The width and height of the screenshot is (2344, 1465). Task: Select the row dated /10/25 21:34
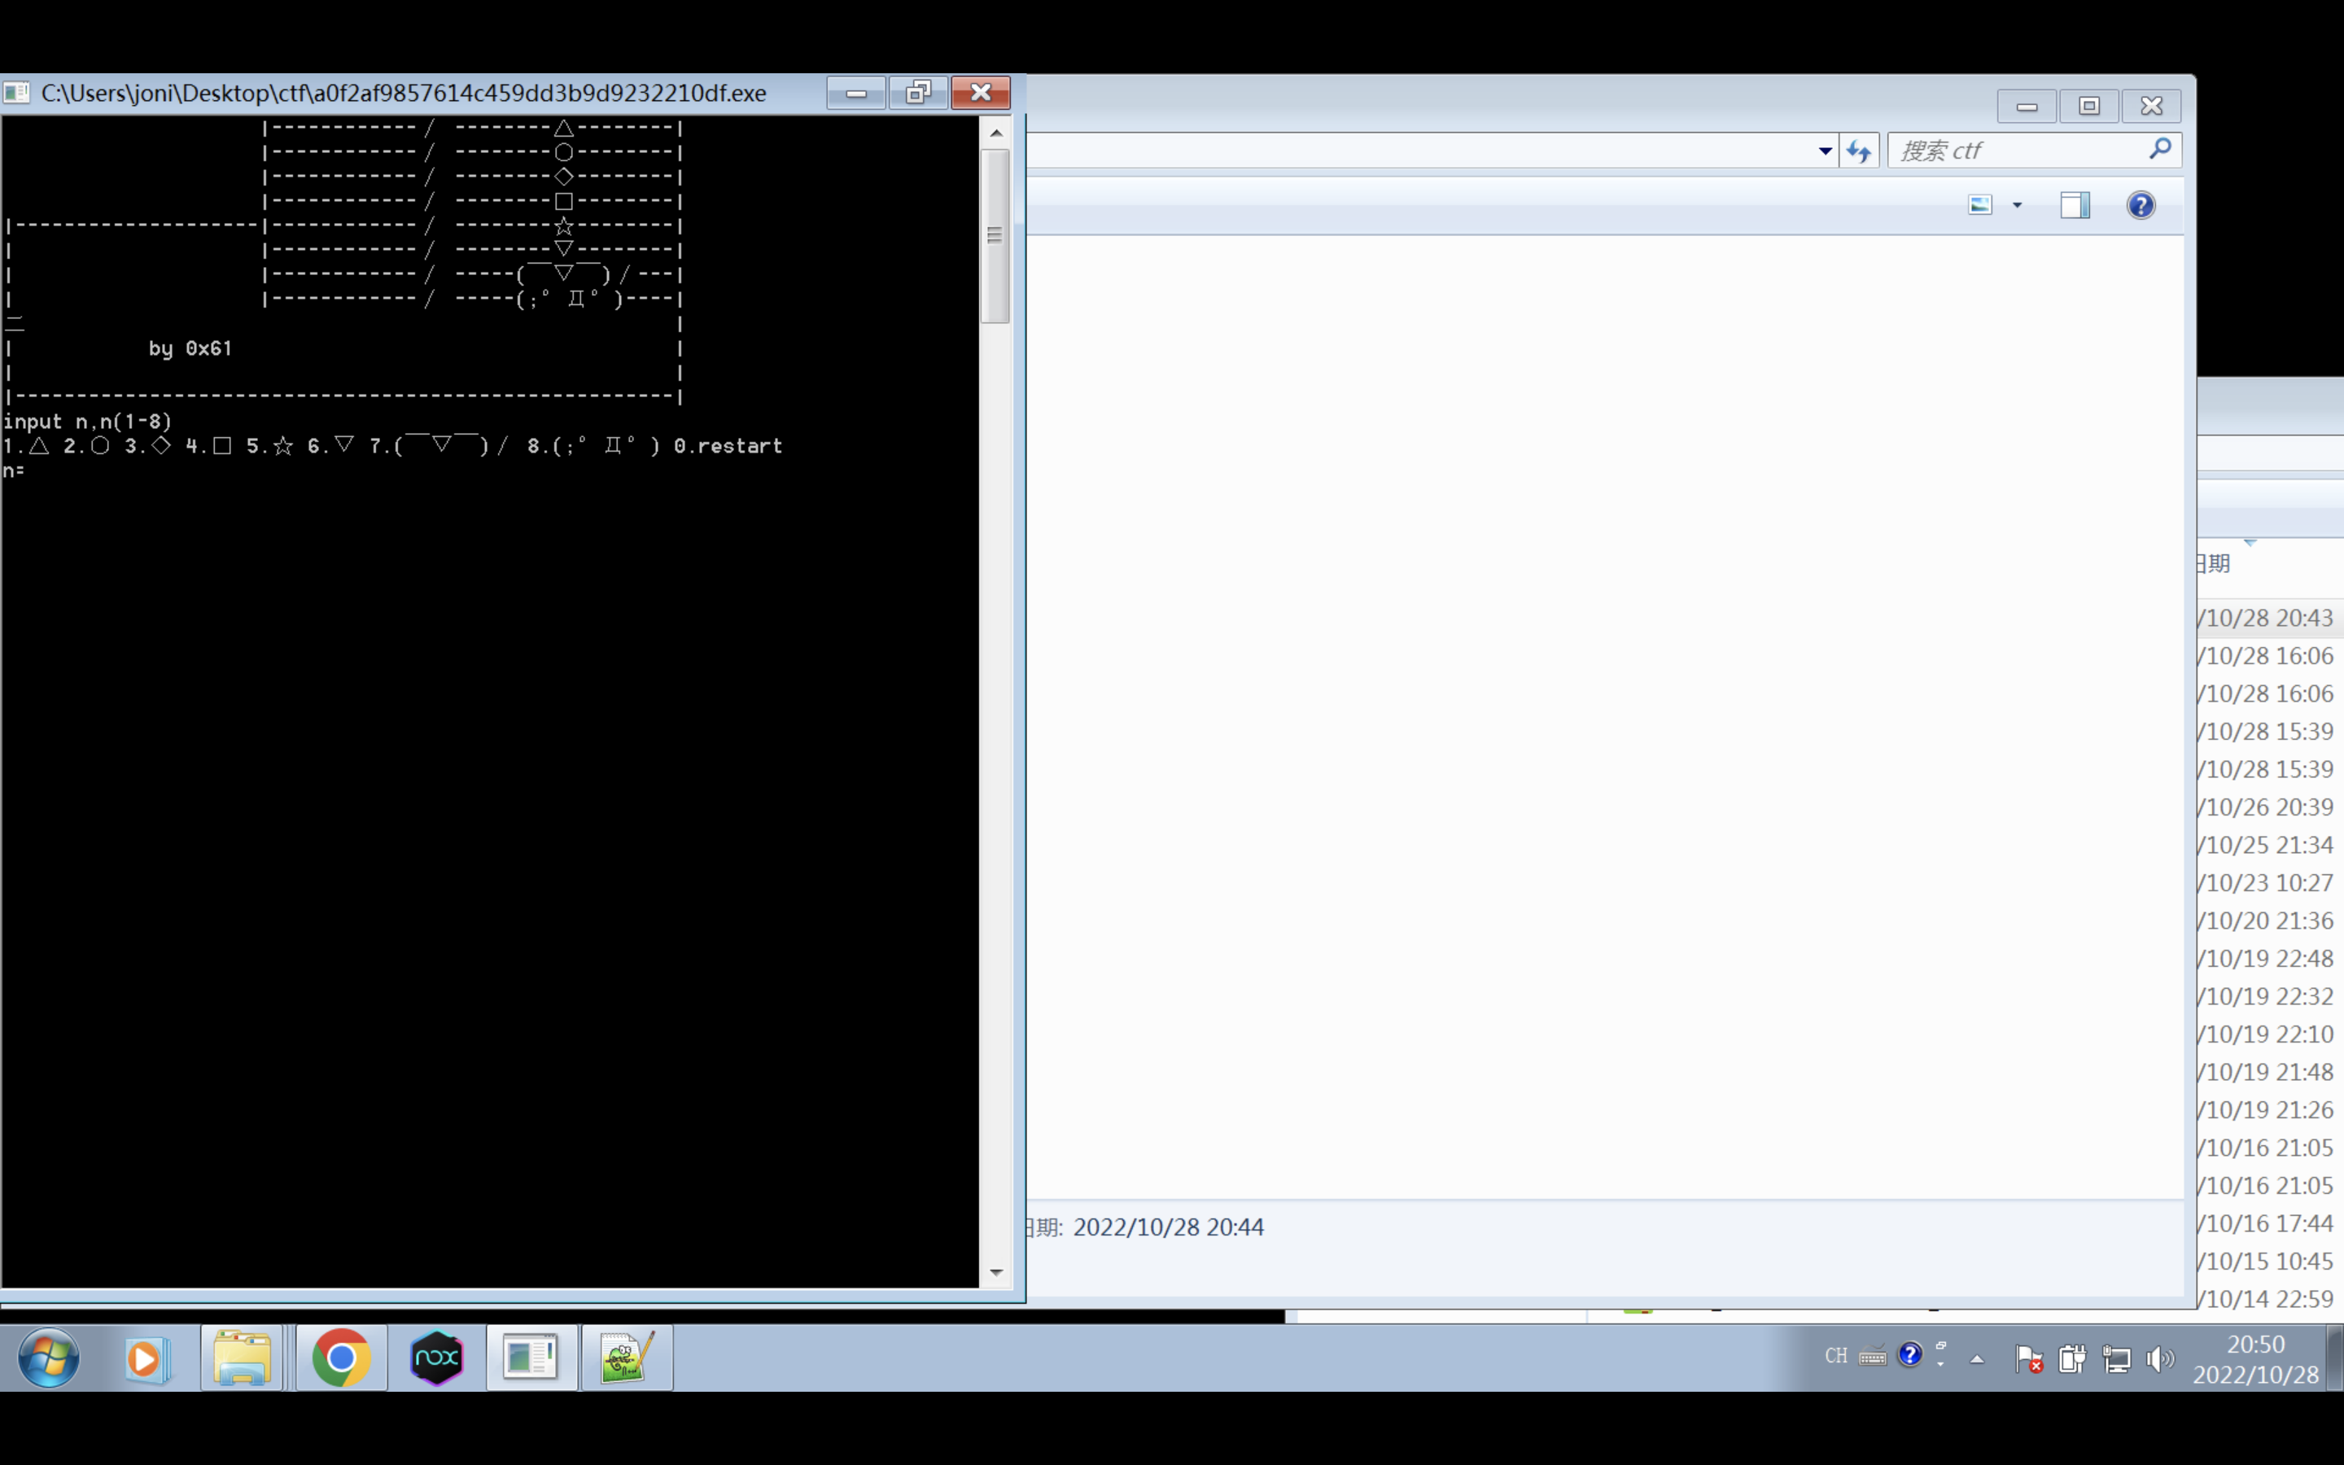pyautogui.click(x=2271, y=845)
